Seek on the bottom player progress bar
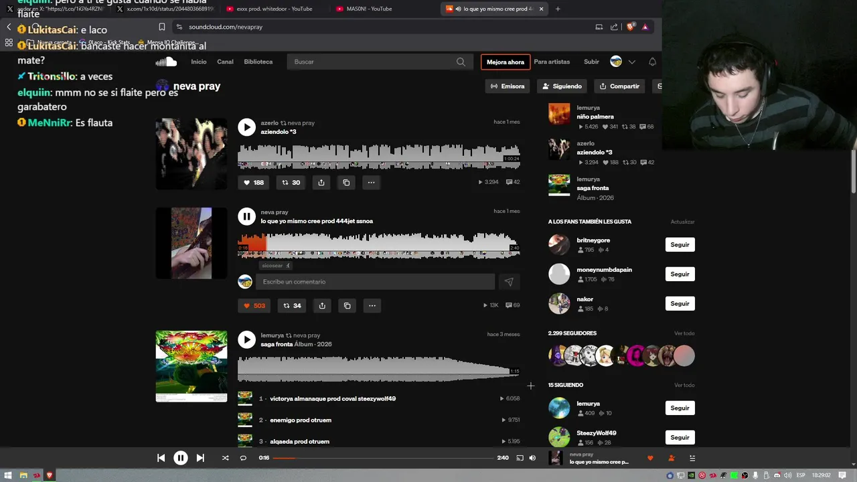 pos(383,458)
